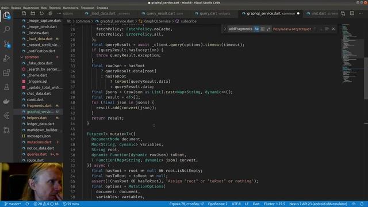Viewport: 368px width, 207px height.
Task: Open the Testing flask view
Action: [6, 87]
